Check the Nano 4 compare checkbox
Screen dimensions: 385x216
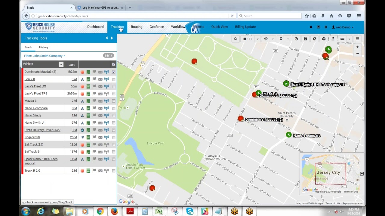pyautogui.click(x=113, y=108)
